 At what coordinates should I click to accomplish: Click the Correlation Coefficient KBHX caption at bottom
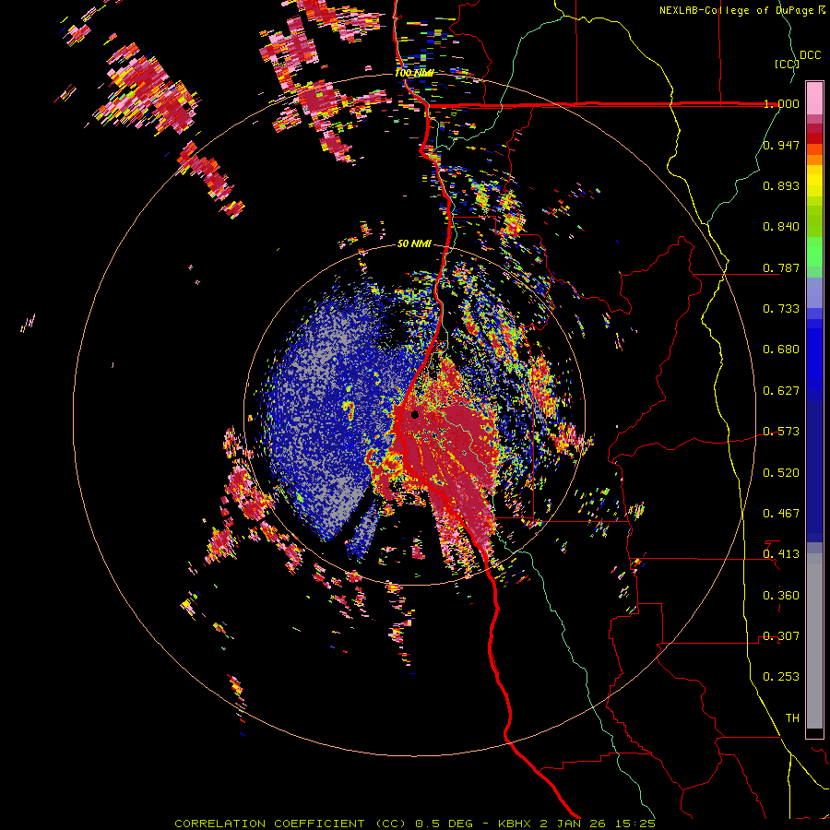point(415,824)
